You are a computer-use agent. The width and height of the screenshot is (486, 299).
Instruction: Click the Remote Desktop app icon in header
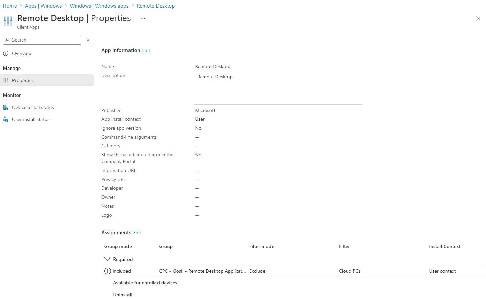pyautogui.click(x=8, y=21)
